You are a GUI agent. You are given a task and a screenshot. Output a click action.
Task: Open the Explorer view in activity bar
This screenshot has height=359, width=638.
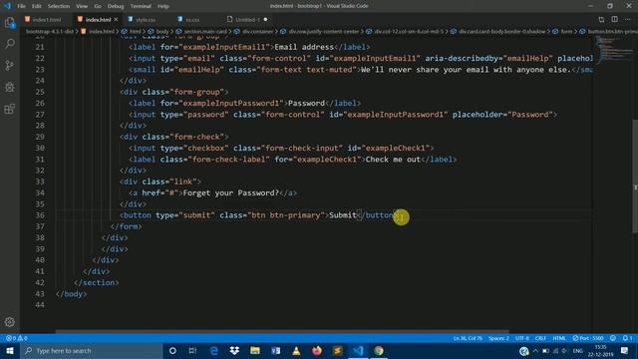point(10,22)
